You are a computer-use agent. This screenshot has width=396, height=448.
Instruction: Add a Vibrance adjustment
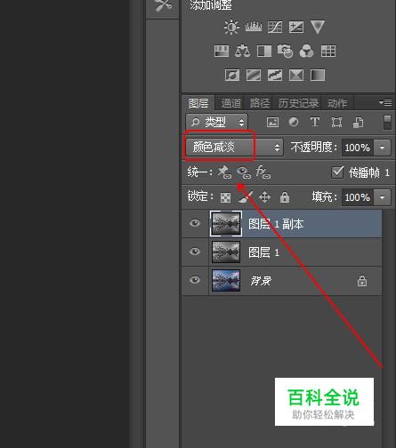pyautogui.click(x=318, y=28)
